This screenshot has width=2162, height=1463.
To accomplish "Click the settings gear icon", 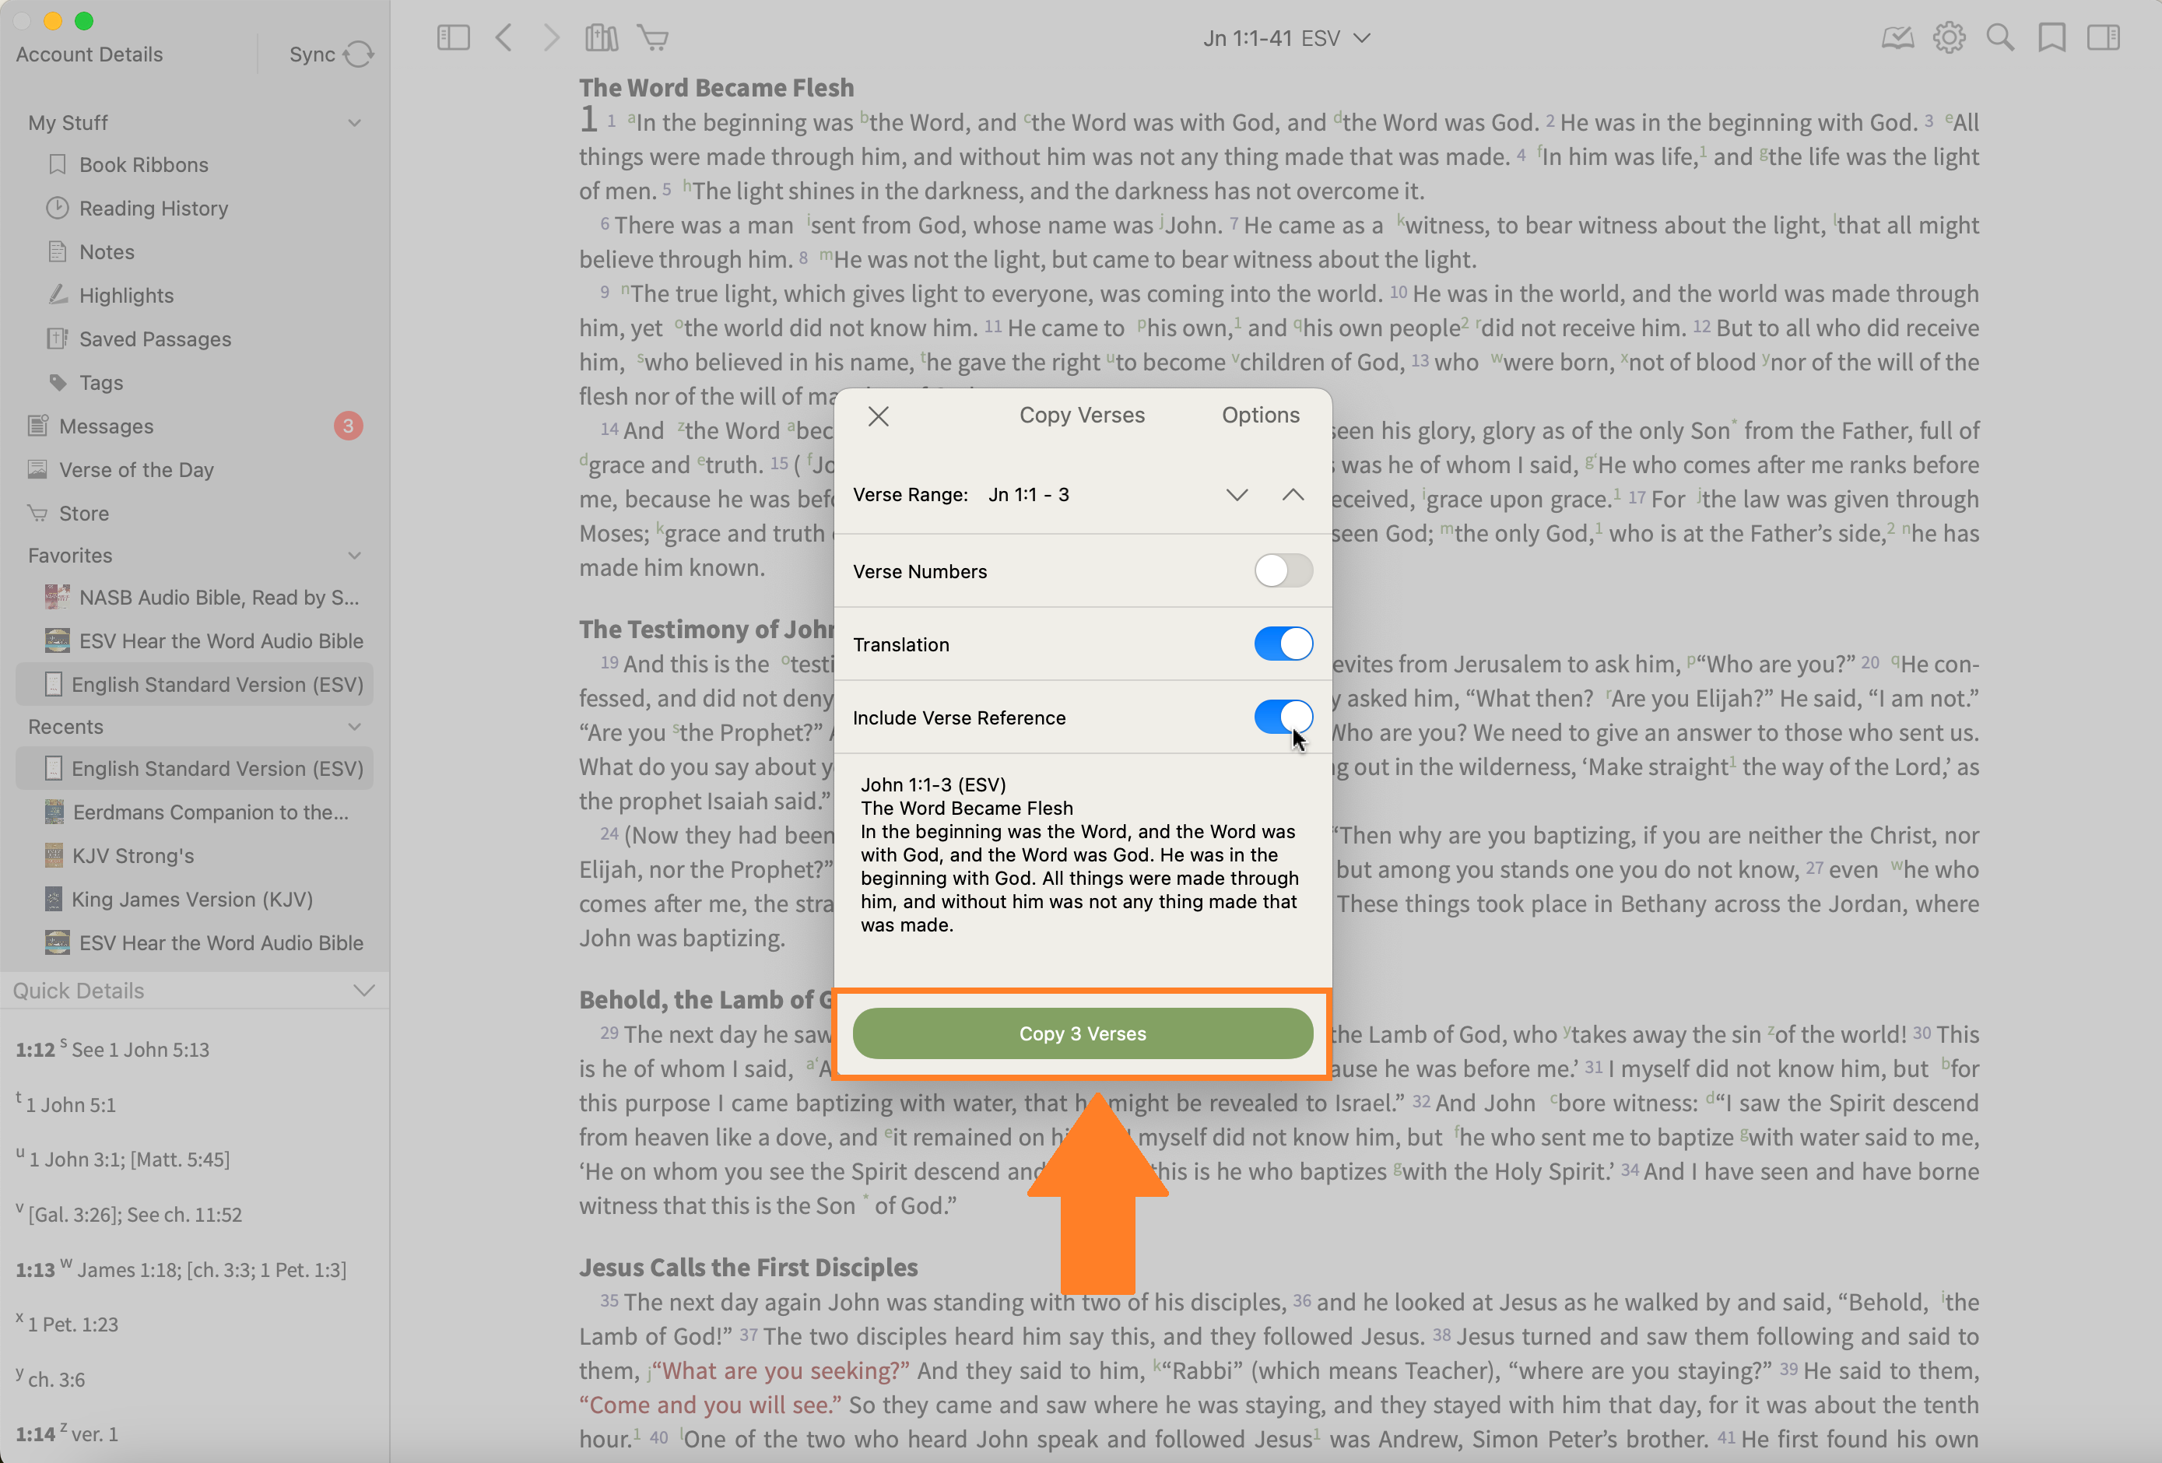I will (x=1948, y=38).
